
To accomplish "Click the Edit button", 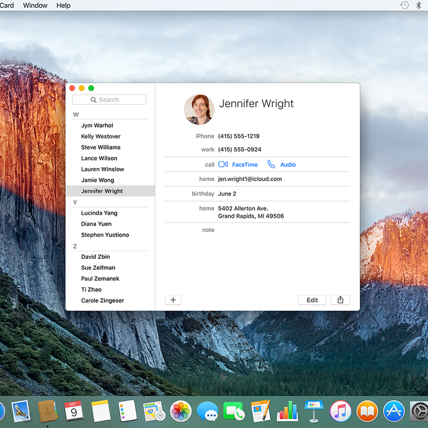I will (312, 300).
